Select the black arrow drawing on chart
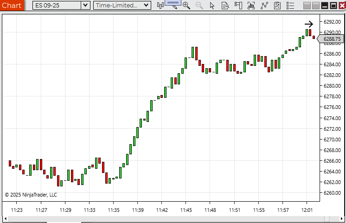 click(x=309, y=24)
